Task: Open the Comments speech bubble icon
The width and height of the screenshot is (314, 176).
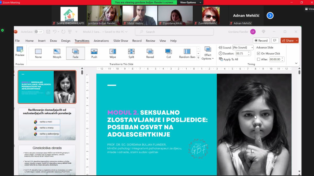Action: (x=275, y=40)
